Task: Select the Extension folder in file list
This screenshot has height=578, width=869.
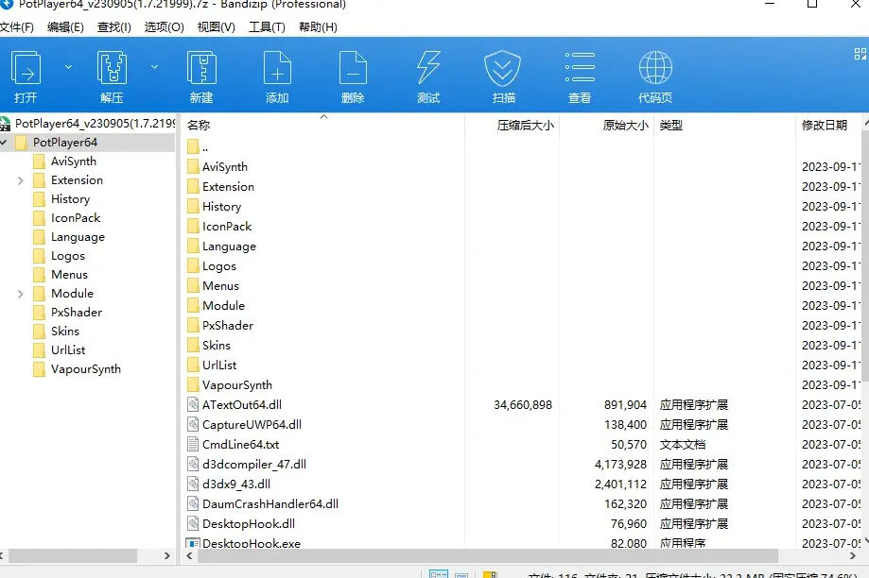Action: 228,187
